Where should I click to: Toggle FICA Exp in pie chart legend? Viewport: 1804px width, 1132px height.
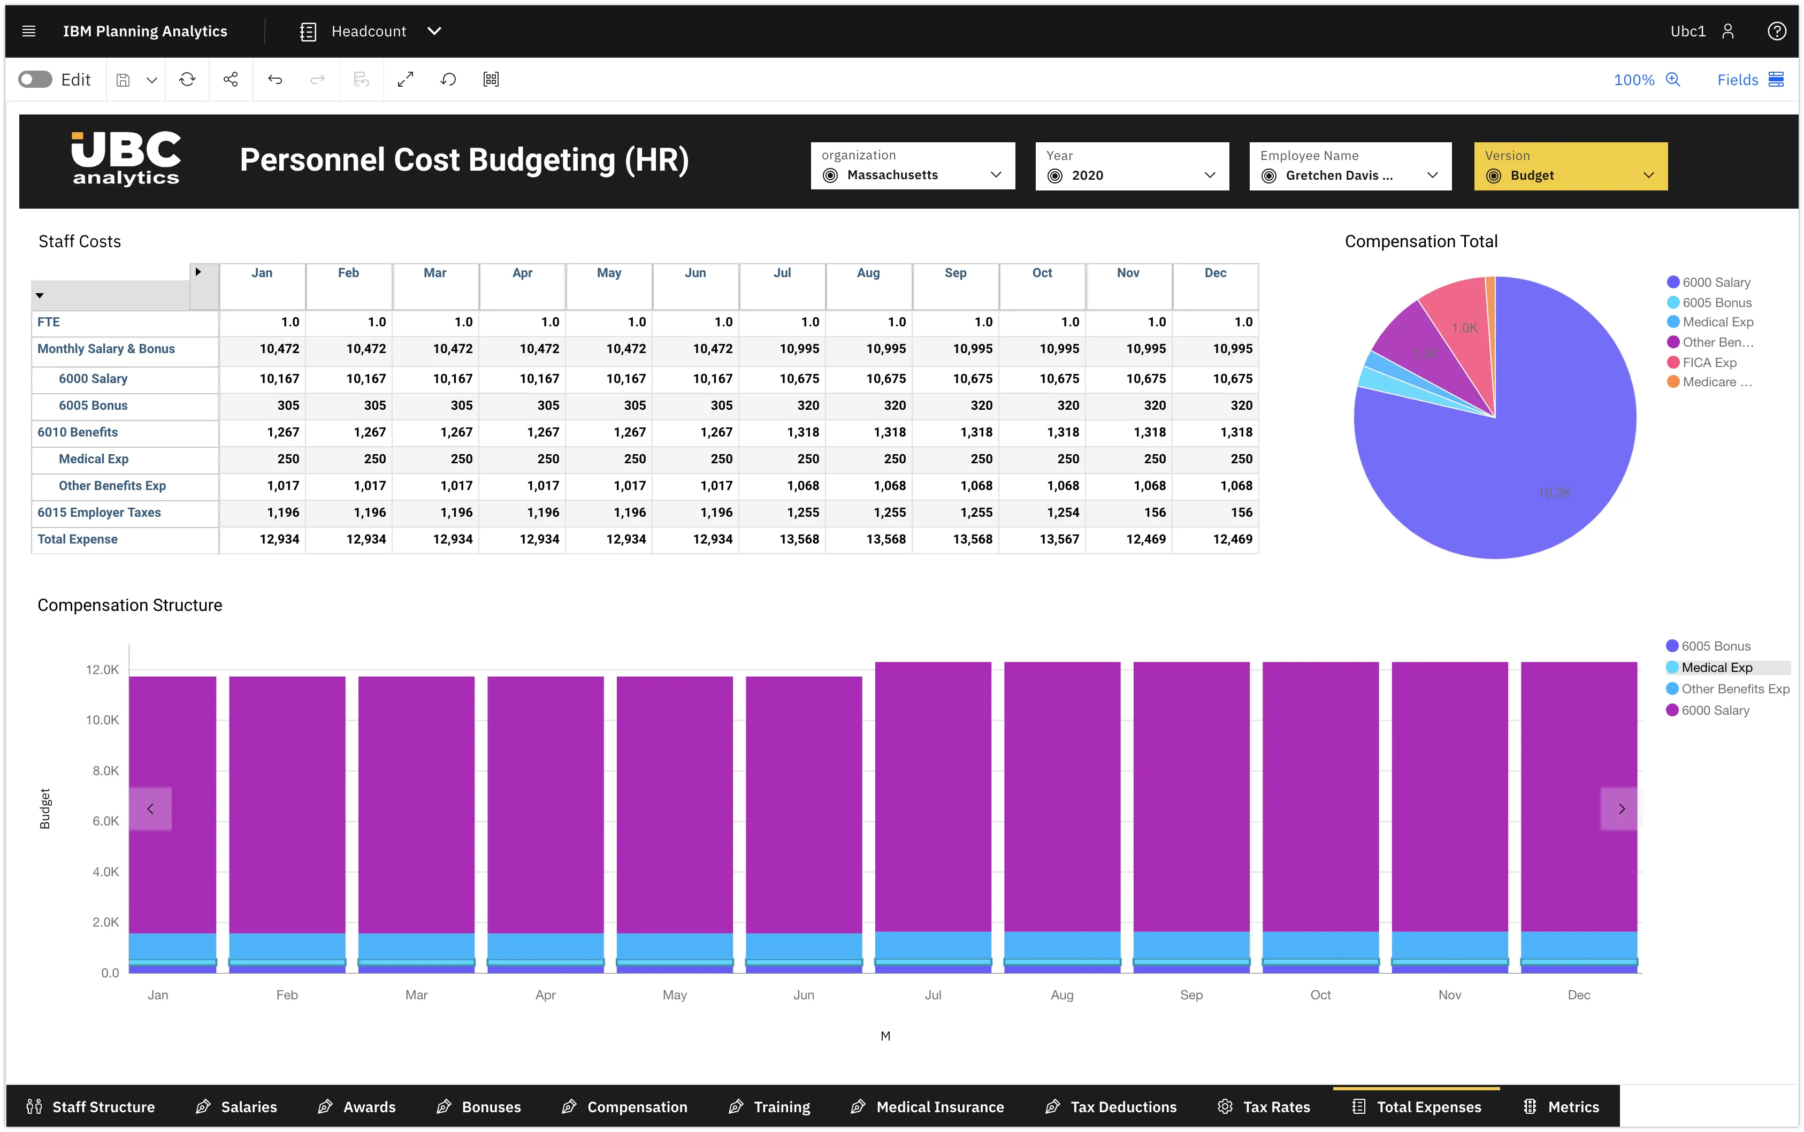1709,362
